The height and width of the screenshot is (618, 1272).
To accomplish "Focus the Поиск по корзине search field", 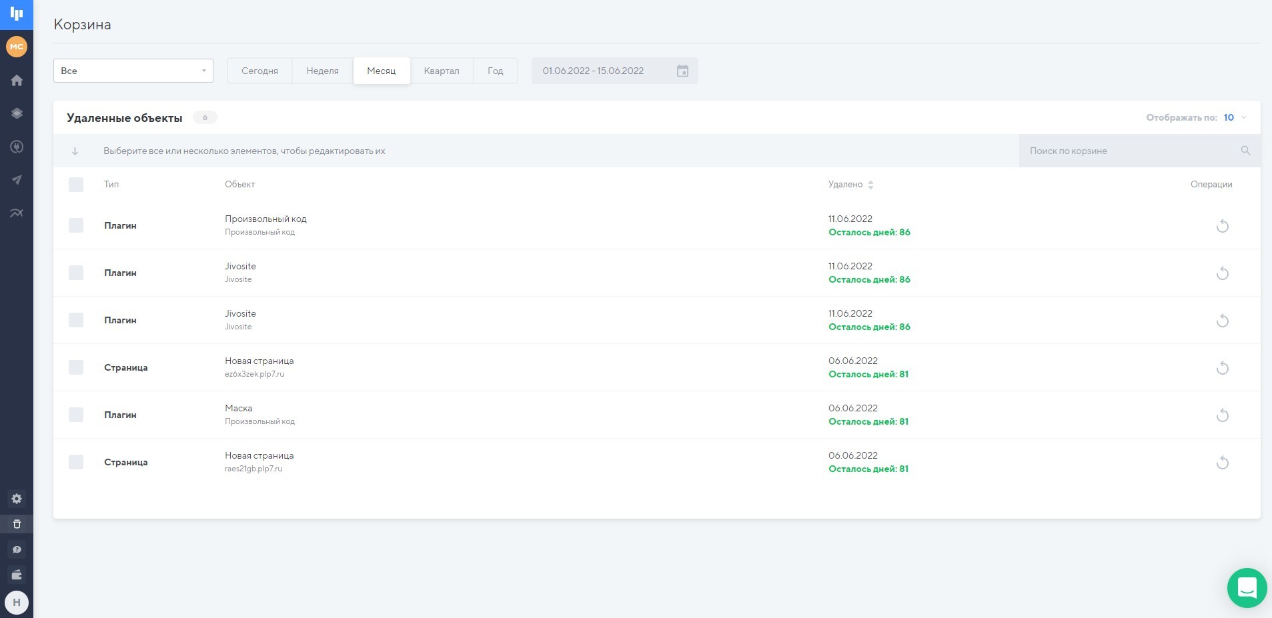I will (x=1131, y=151).
